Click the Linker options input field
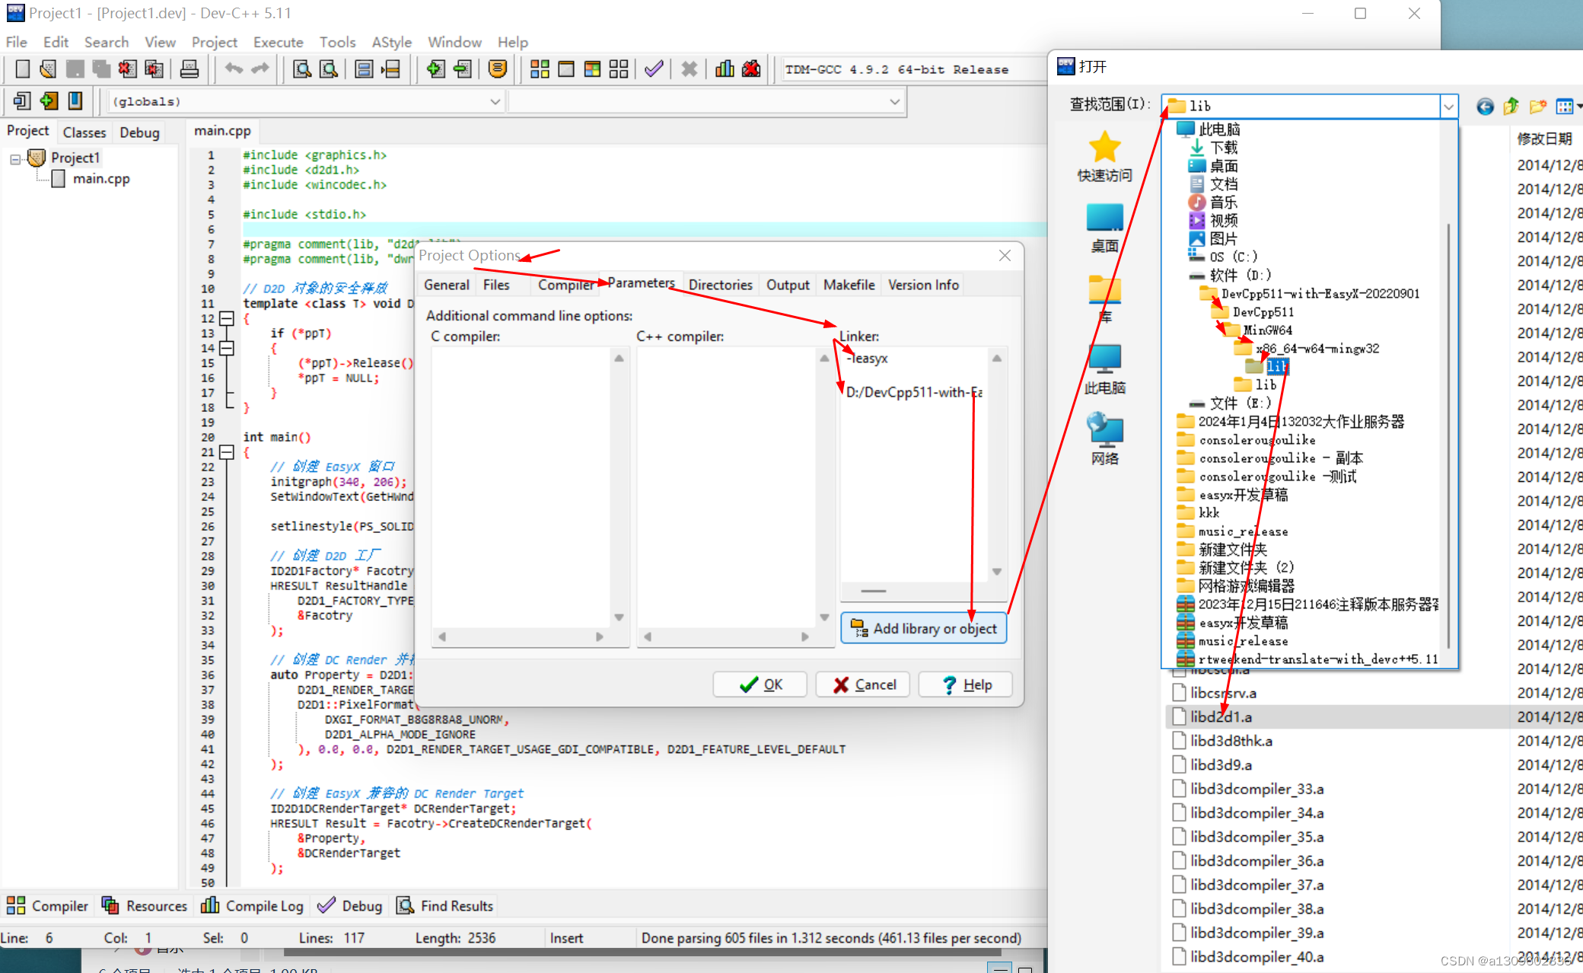Viewport: 1583px width, 973px height. point(916,475)
